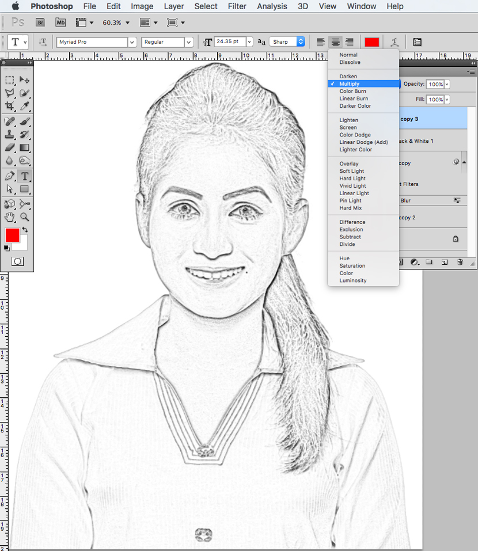Viewport: 478px width, 551px height.
Task: Toggle center text alignment
Action: click(x=335, y=41)
